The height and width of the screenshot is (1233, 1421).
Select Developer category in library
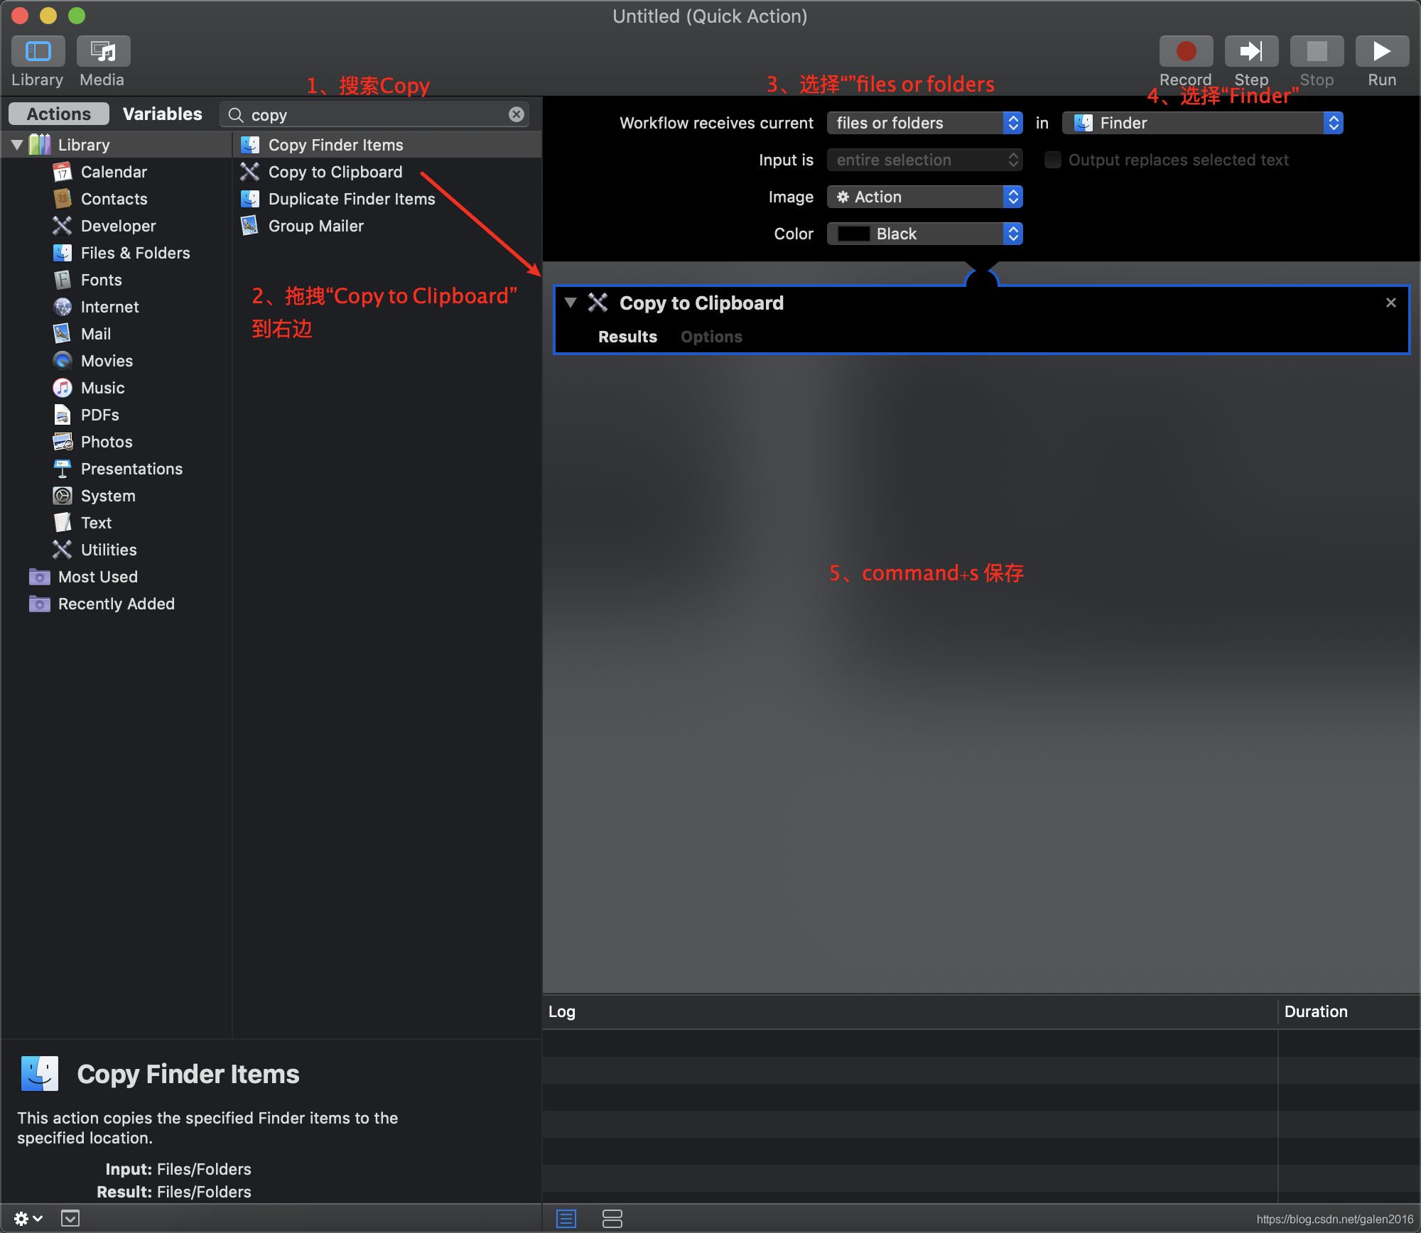118,226
